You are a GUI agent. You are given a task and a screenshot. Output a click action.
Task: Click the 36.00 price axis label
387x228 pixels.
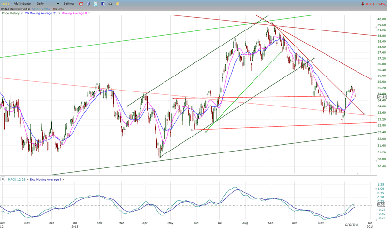pyautogui.click(x=382, y=76)
